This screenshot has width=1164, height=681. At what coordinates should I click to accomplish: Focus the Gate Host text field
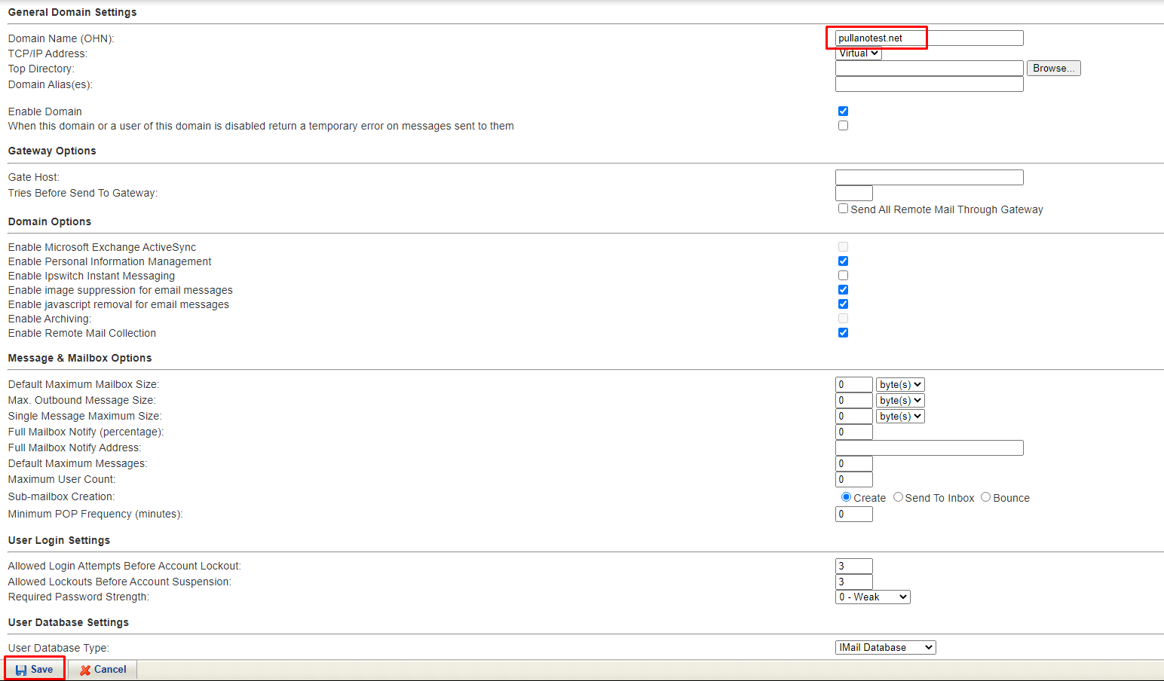[x=929, y=178]
